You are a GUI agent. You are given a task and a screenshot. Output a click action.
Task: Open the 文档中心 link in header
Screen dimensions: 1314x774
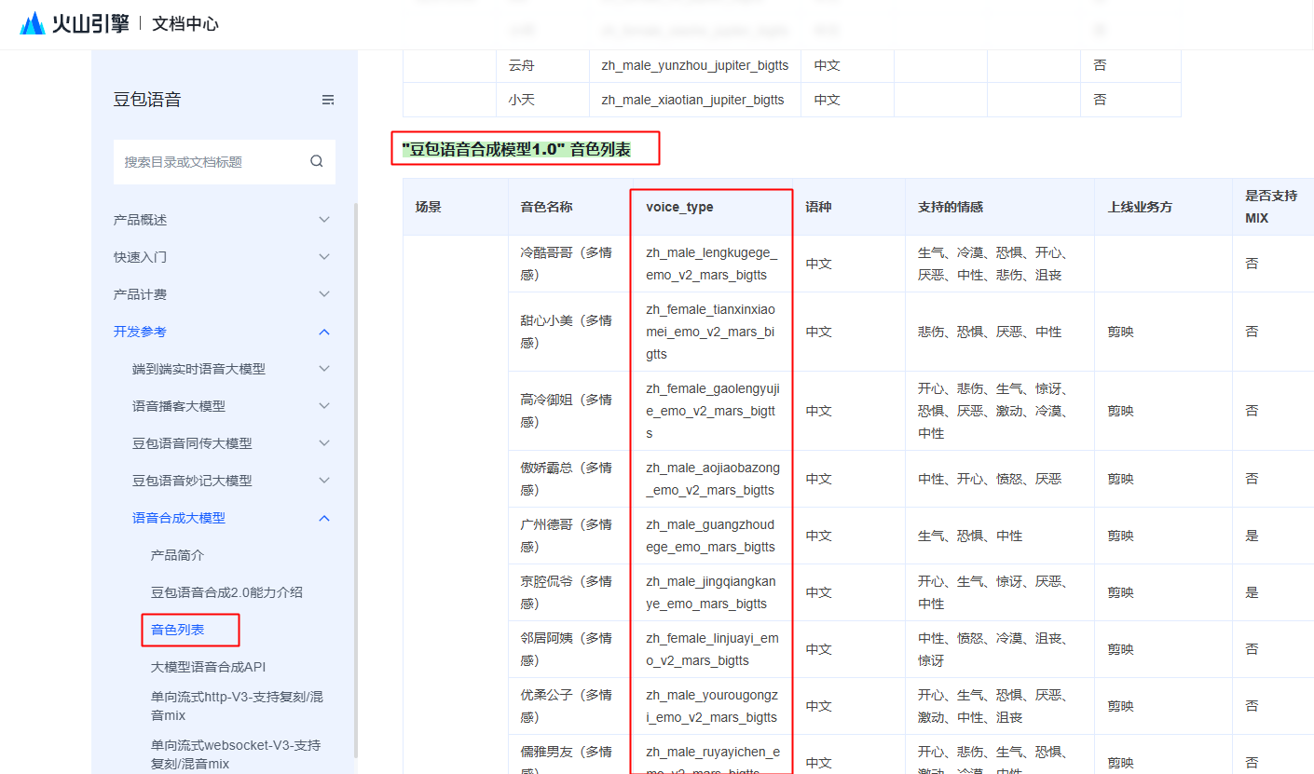click(x=185, y=24)
